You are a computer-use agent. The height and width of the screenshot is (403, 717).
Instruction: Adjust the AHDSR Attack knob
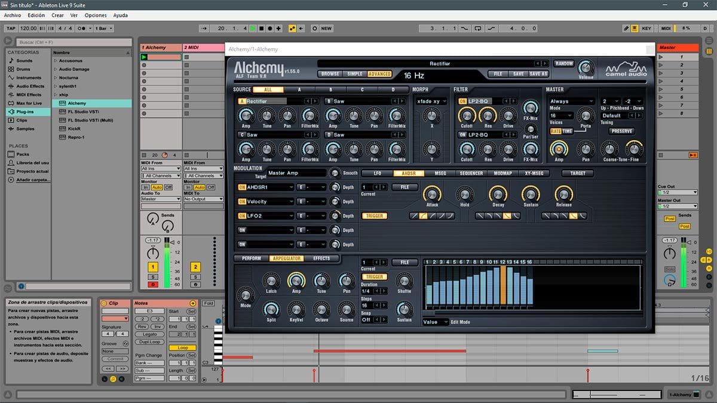[432, 193]
